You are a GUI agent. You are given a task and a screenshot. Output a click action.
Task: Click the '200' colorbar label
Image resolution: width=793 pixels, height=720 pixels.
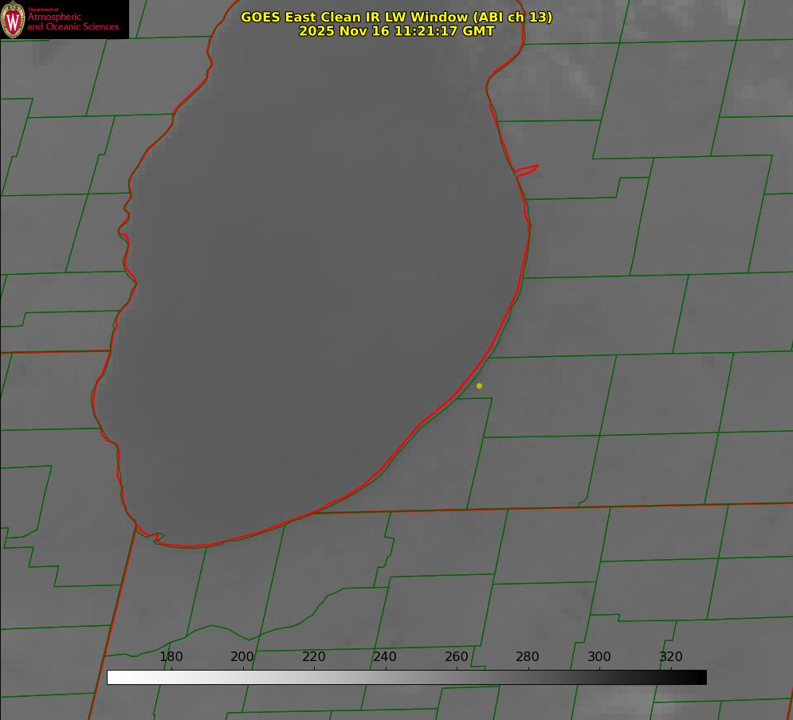pos(242,657)
